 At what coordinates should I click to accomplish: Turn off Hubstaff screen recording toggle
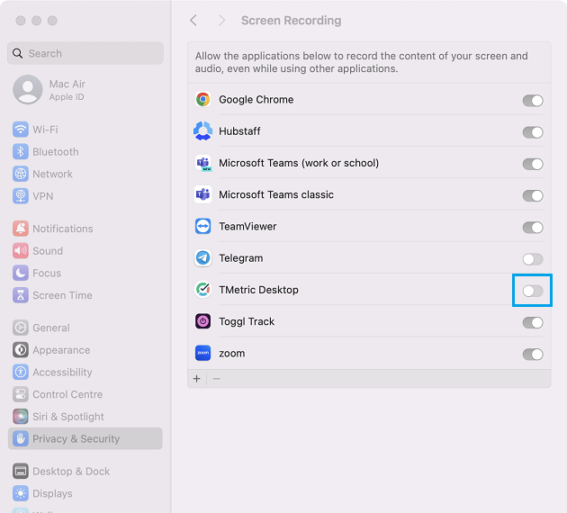coord(533,132)
